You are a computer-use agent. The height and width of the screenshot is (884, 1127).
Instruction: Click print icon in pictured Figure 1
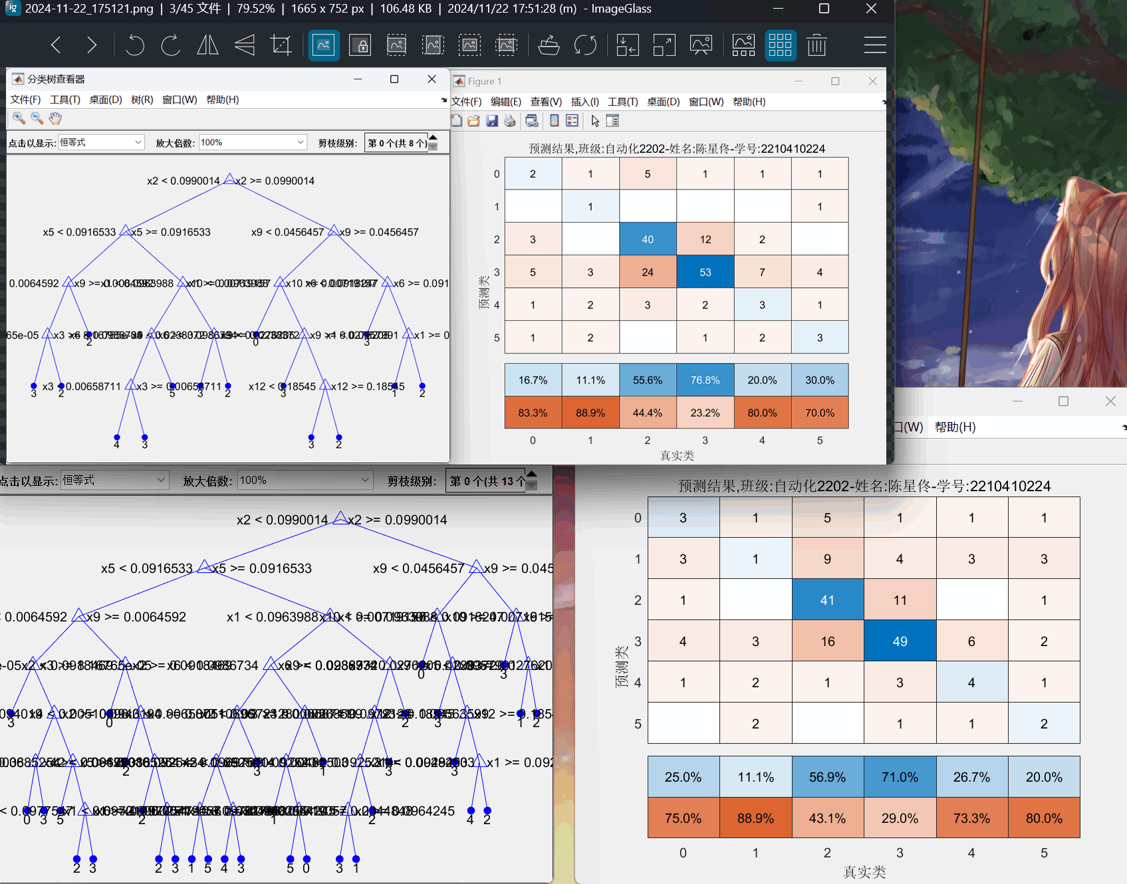pos(510,121)
